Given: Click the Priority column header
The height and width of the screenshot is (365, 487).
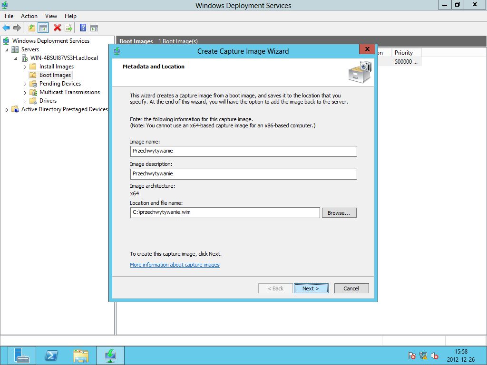Looking at the screenshot, I should tap(406, 53).
